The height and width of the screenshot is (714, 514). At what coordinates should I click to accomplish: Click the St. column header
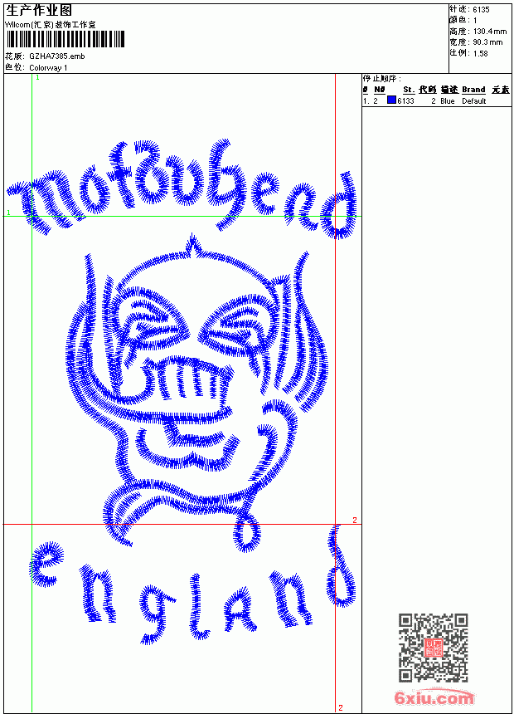pos(409,90)
